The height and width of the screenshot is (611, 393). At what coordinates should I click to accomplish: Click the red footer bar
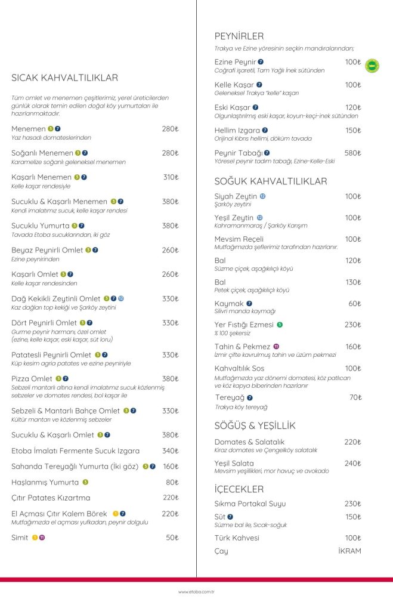tap(196, 579)
